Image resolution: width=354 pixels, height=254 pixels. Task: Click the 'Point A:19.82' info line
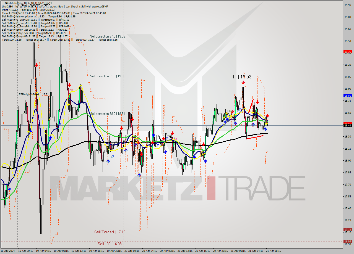pos(9,10)
